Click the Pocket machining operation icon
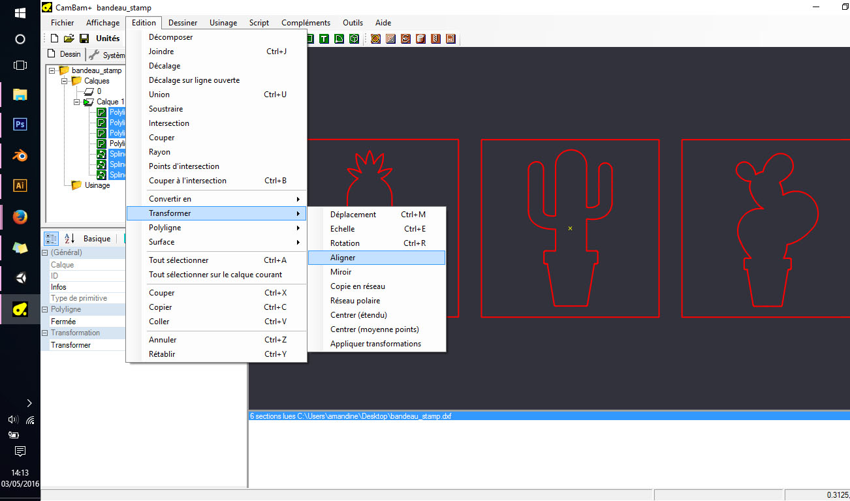Viewport: 850px width, 501px height. pyautogui.click(x=390, y=38)
